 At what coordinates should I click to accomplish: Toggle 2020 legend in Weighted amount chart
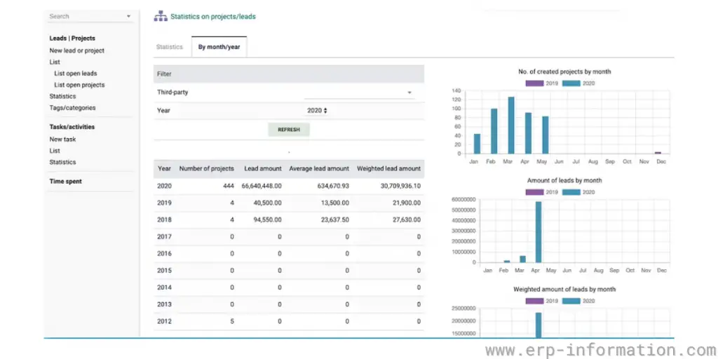[571, 300]
